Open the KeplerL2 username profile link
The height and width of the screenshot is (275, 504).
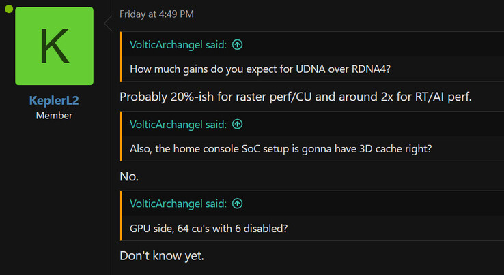tap(54, 101)
